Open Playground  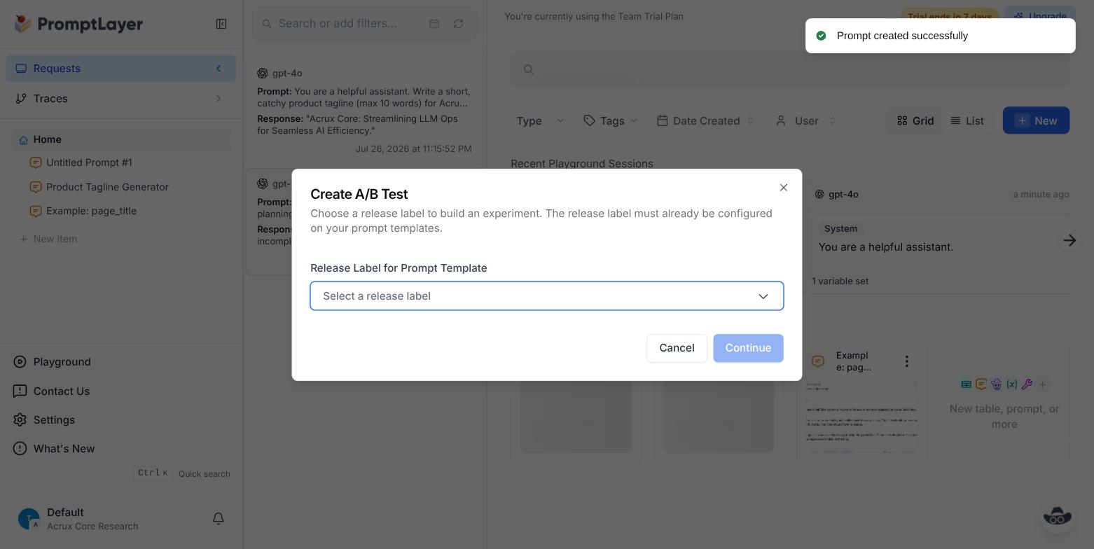[x=62, y=362]
